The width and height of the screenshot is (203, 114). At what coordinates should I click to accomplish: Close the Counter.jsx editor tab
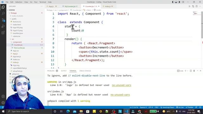(x=99, y=6)
